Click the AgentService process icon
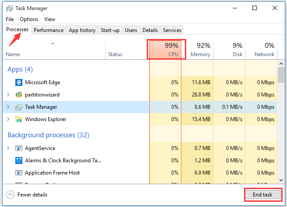 point(19,148)
